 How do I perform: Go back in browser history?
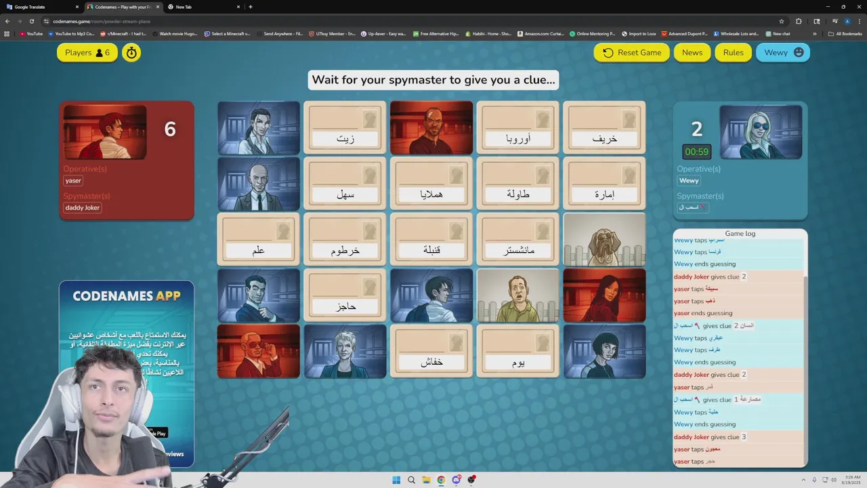pyautogui.click(x=7, y=21)
